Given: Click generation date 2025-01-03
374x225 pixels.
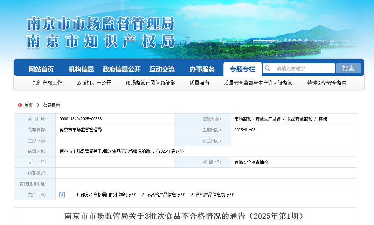Looking at the screenshot, I should (245, 130).
